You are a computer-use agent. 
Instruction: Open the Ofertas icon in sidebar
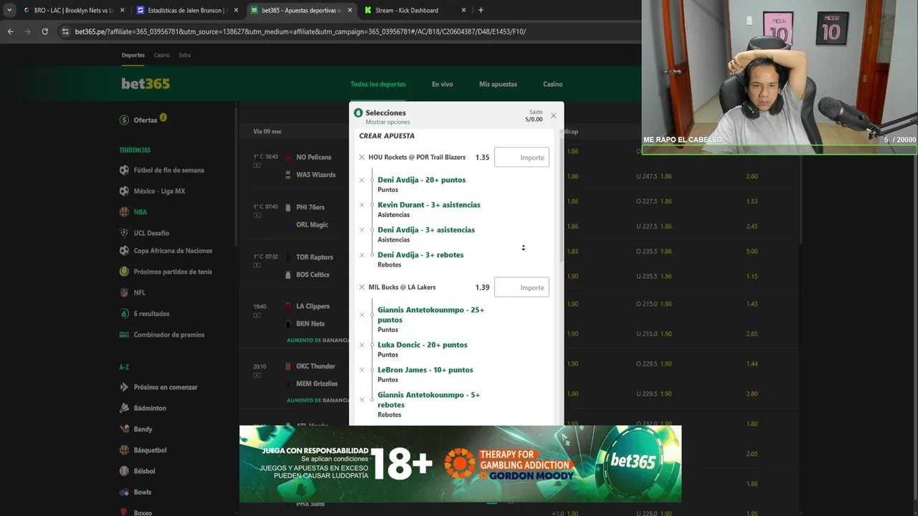pos(124,120)
